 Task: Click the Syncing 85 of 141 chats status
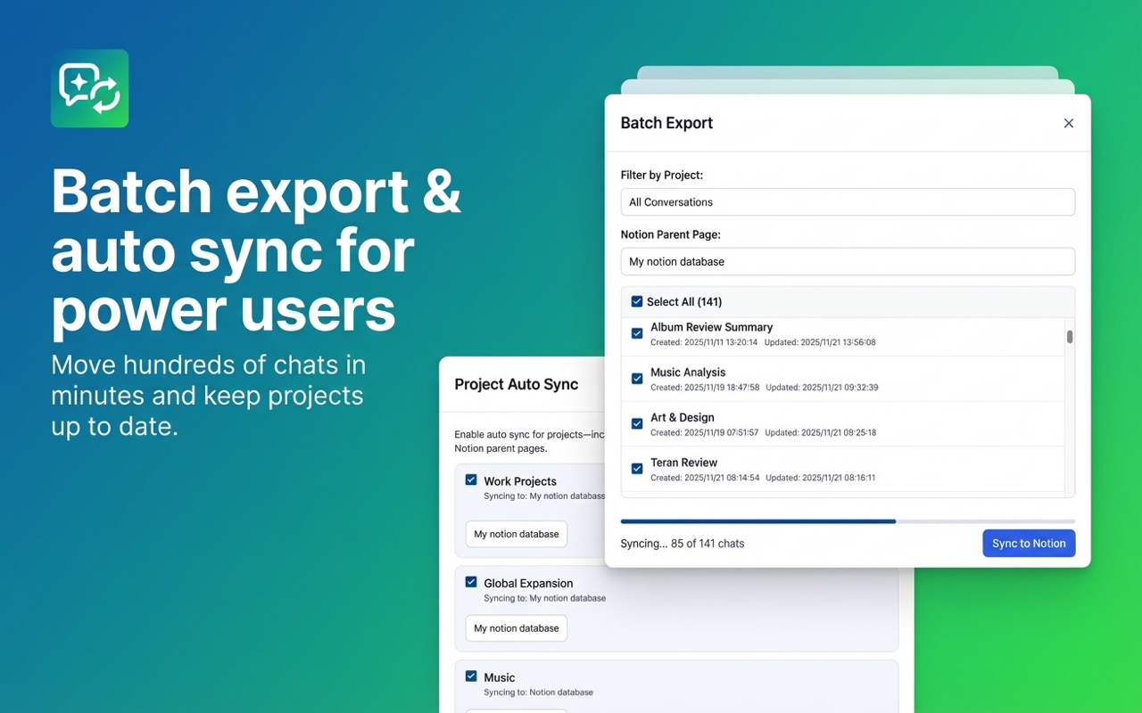click(x=682, y=543)
